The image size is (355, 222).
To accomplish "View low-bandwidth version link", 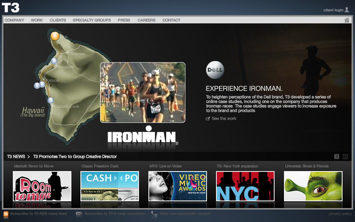I will [185, 214].
